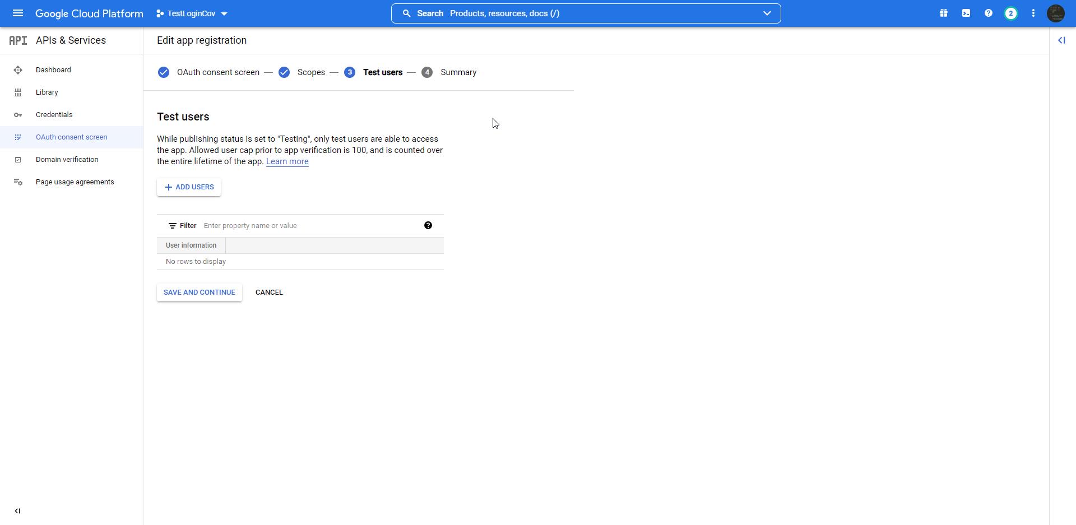This screenshot has height=525, width=1076.
Task: Click the Edit app registration title
Action: coord(202,40)
